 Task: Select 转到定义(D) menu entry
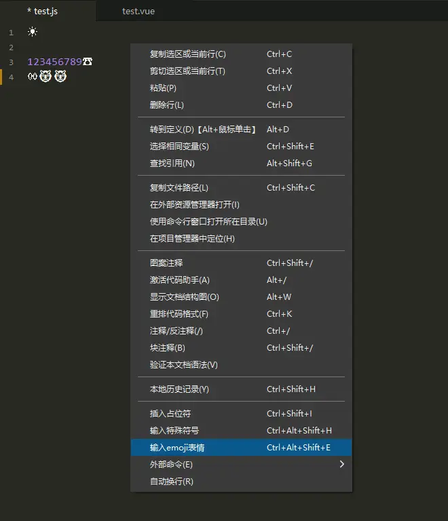tap(203, 130)
